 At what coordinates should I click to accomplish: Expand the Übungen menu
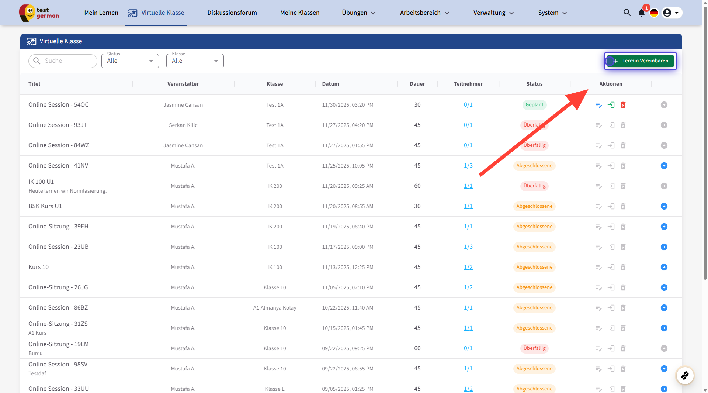click(358, 13)
